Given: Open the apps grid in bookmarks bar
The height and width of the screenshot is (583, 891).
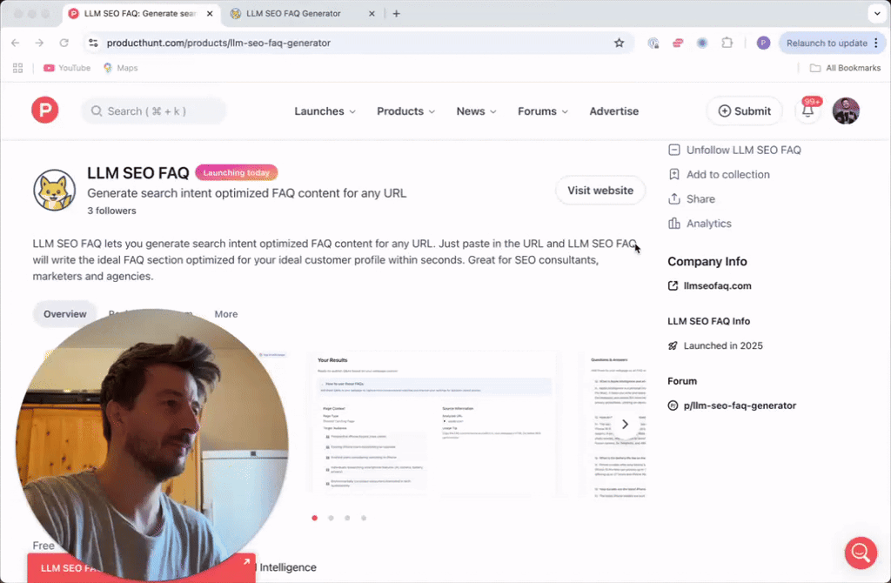Looking at the screenshot, I should click(x=17, y=68).
